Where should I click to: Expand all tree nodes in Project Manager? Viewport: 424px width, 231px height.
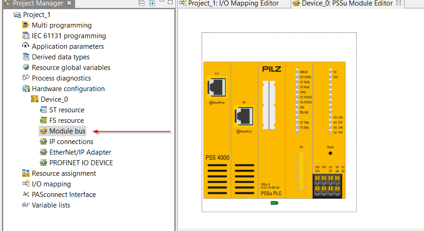pos(152,3)
